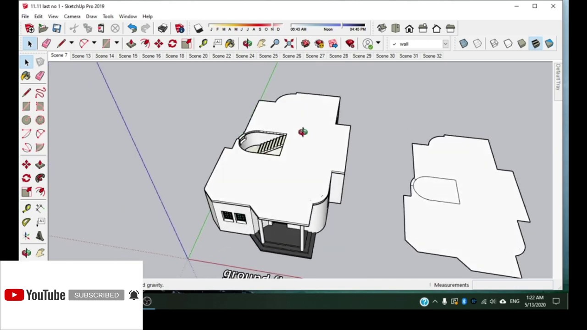The width and height of the screenshot is (587, 330).
Task: Enable the Monochrome face style
Action: 549,44
